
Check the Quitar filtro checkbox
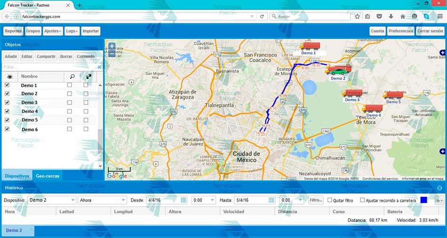(329, 200)
